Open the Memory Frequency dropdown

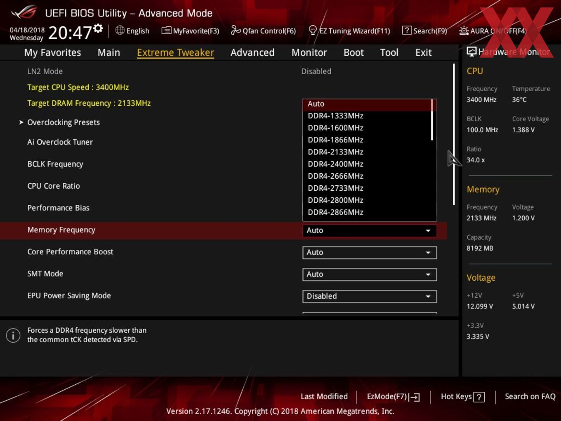coord(370,230)
